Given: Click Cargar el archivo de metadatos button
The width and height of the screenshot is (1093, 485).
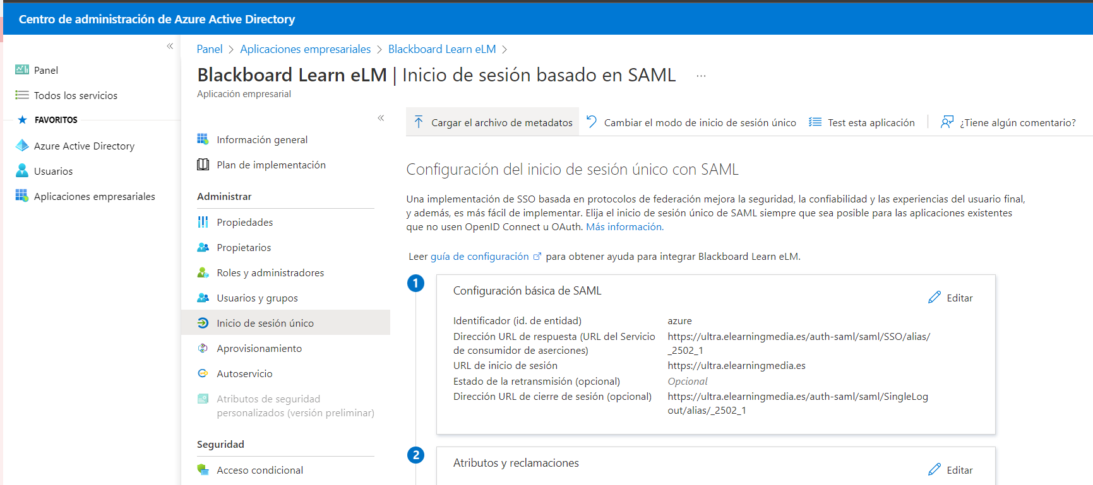Looking at the screenshot, I should click(493, 122).
